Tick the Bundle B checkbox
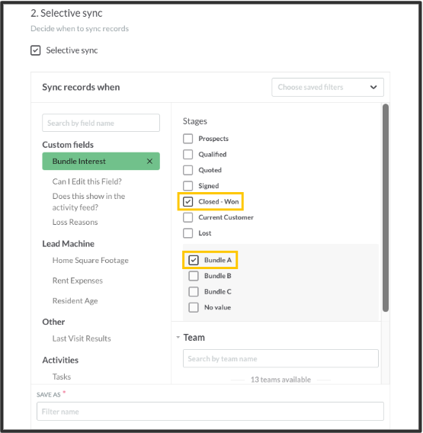The height and width of the screenshot is (433, 423). click(194, 276)
